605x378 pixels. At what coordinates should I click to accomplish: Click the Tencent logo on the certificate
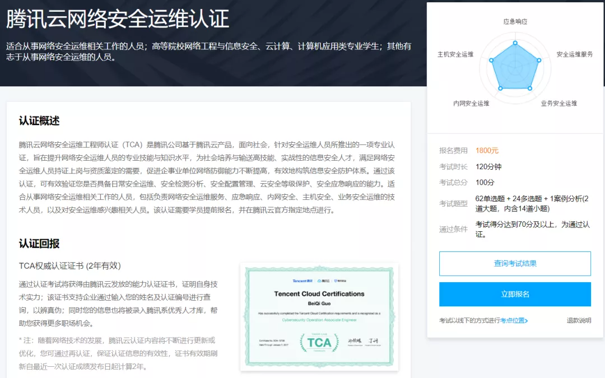point(302,281)
